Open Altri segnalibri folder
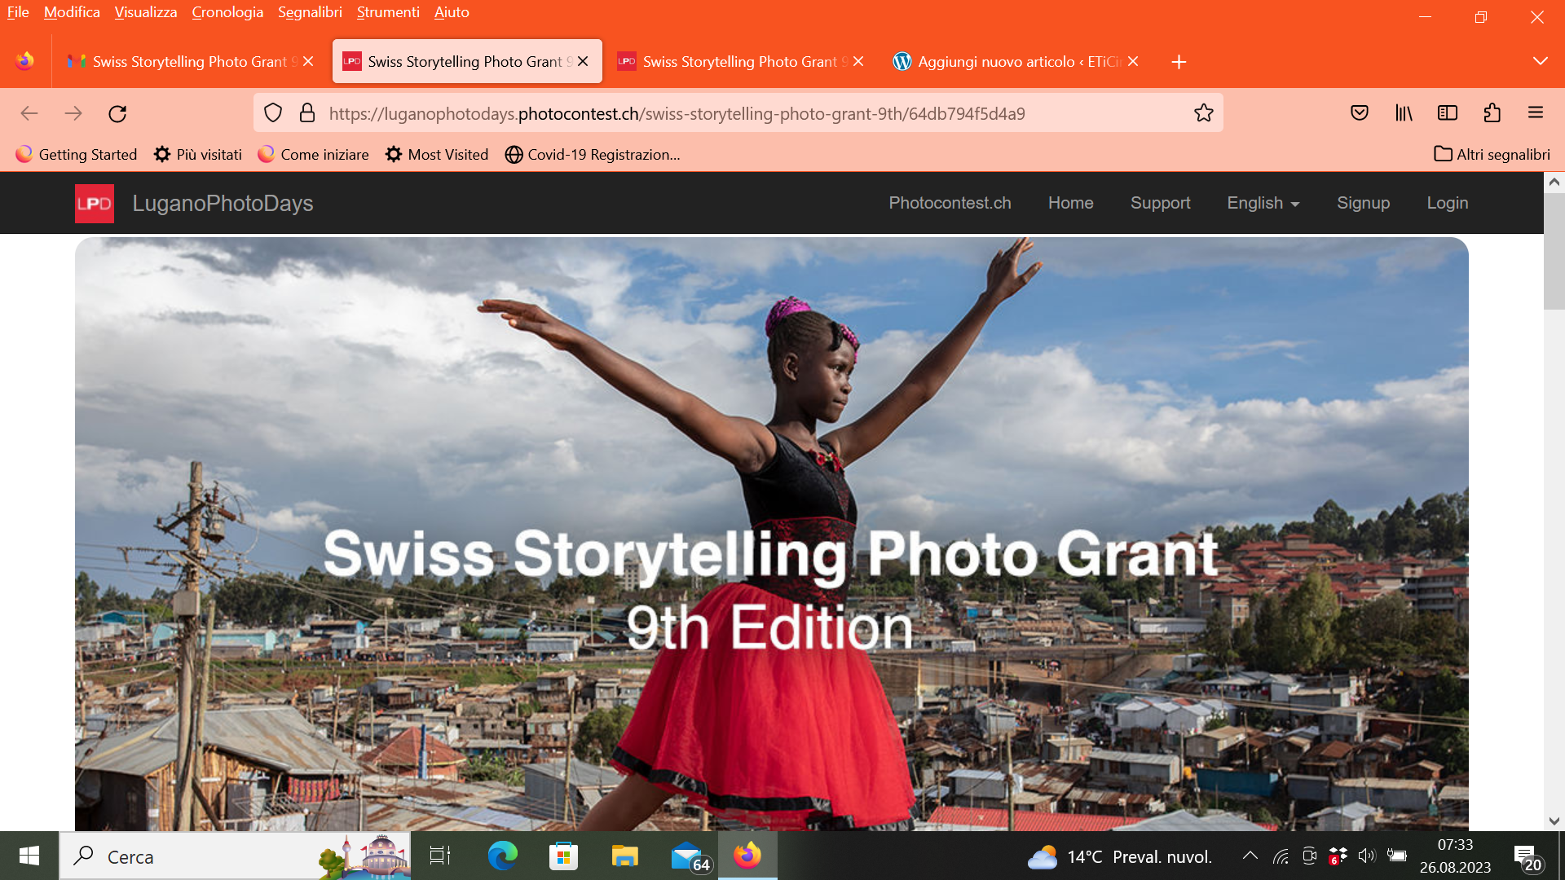 point(1492,154)
